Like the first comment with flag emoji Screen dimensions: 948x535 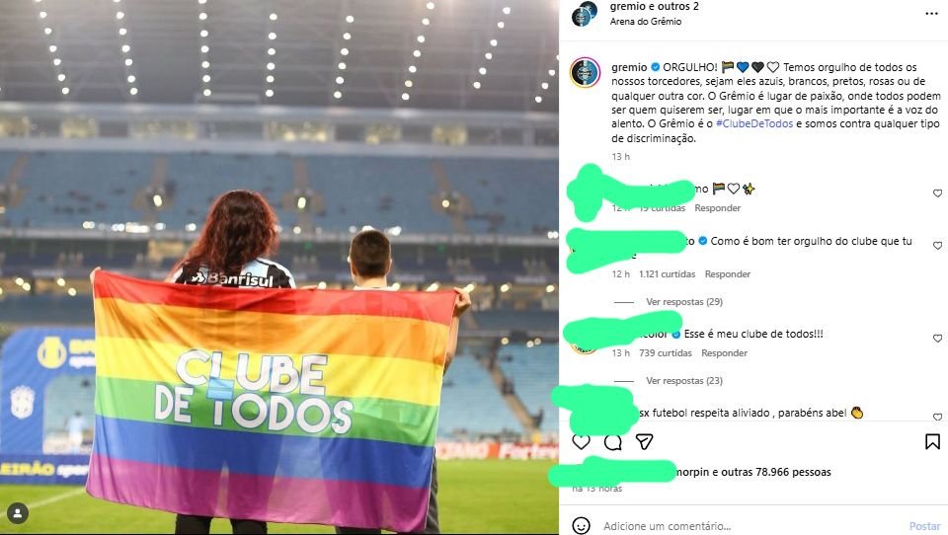tap(937, 192)
